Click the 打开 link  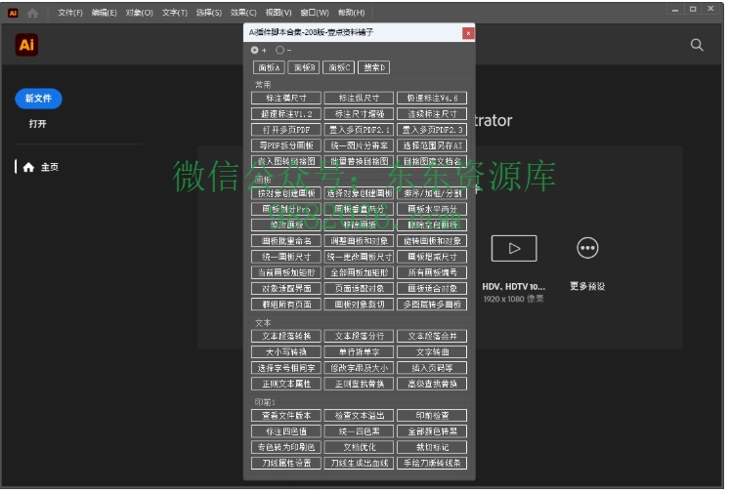click(x=37, y=124)
